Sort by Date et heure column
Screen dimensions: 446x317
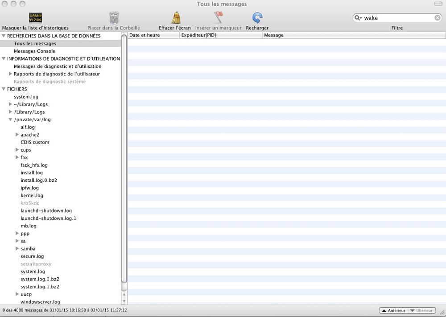click(x=153, y=35)
